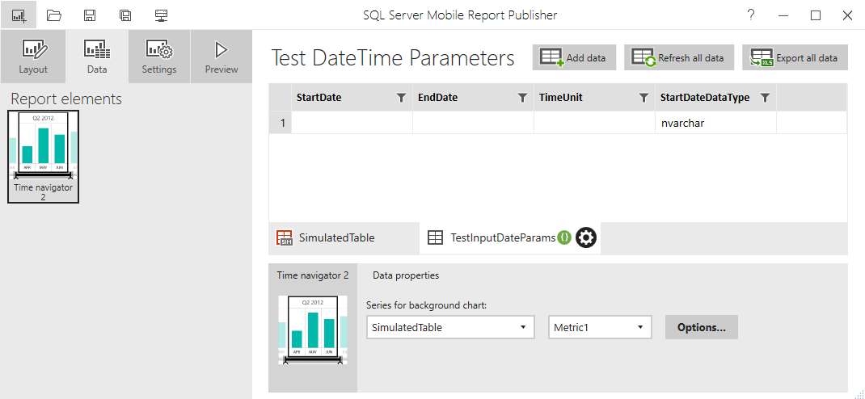
Task: Click Time navigator 2 properties thumbnail
Action: 313,330
